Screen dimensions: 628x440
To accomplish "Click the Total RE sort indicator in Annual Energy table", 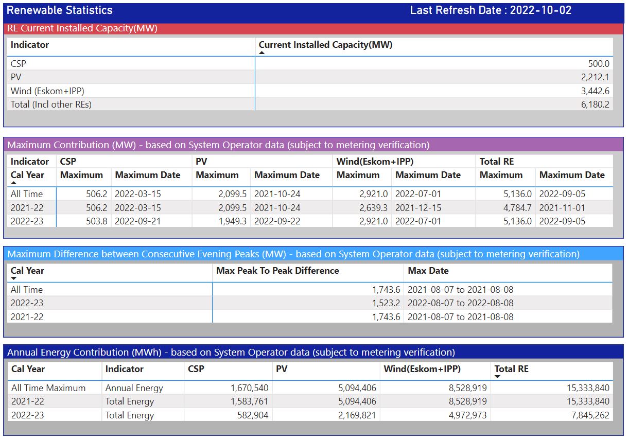I will point(497,376).
